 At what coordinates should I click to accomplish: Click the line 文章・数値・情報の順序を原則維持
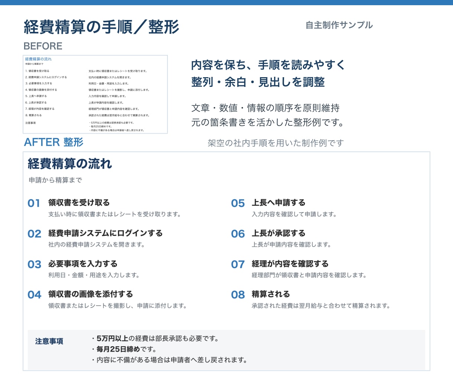pos(265,108)
